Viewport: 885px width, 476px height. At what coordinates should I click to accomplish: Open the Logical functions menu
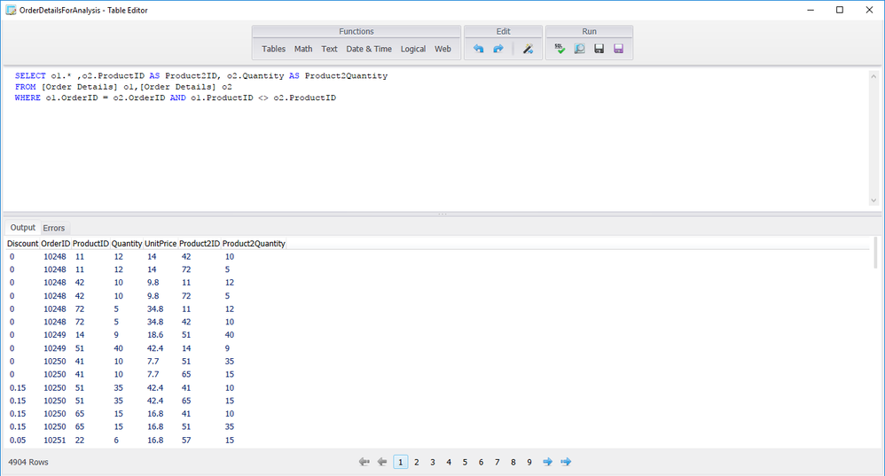[x=413, y=49]
